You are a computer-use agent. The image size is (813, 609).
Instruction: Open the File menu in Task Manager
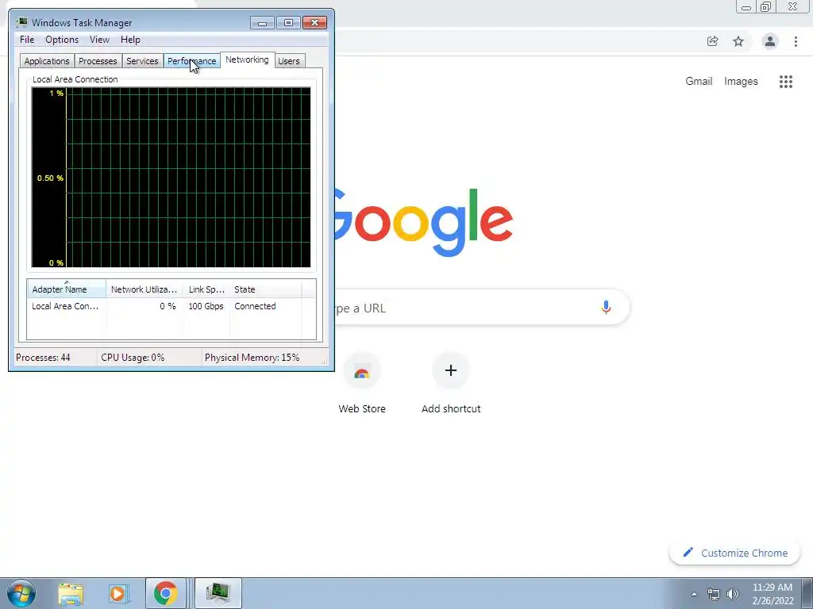[x=27, y=40]
